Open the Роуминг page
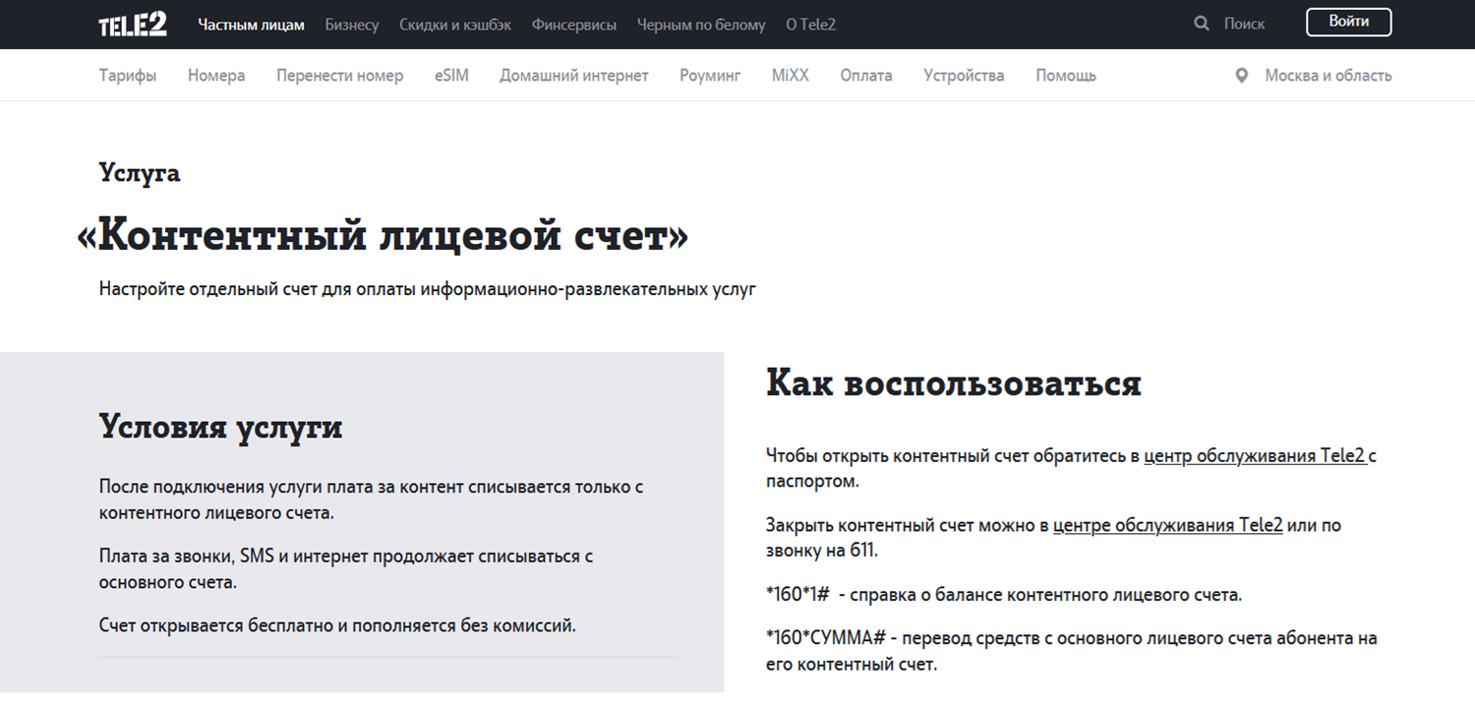The width and height of the screenshot is (1475, 705). click(x=710, y=76)
